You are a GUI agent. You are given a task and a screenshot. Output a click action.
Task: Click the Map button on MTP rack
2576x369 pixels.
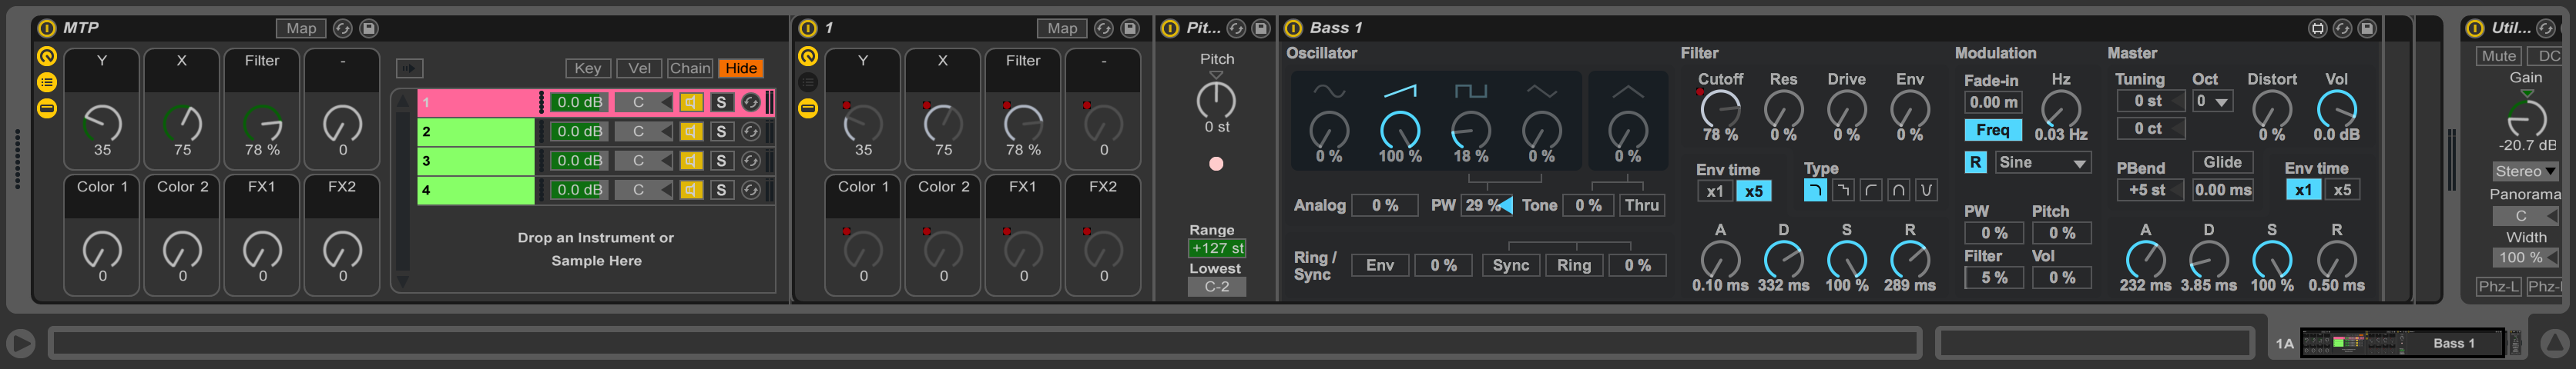click(301, 28)
